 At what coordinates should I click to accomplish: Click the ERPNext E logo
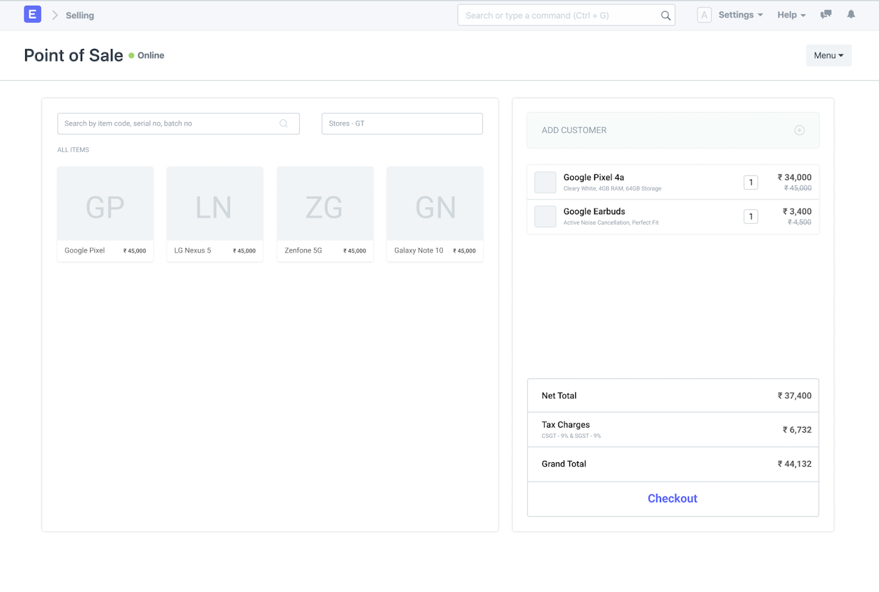[x=32, y=14]
